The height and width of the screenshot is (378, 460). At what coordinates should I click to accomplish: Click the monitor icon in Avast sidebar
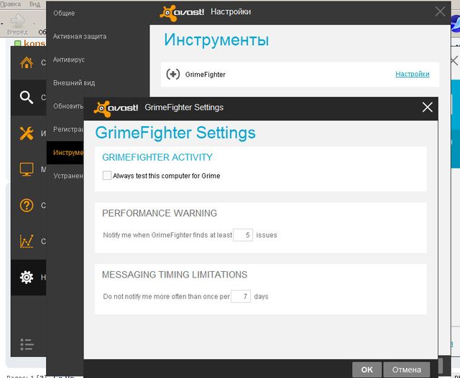(x=27, y=170)
